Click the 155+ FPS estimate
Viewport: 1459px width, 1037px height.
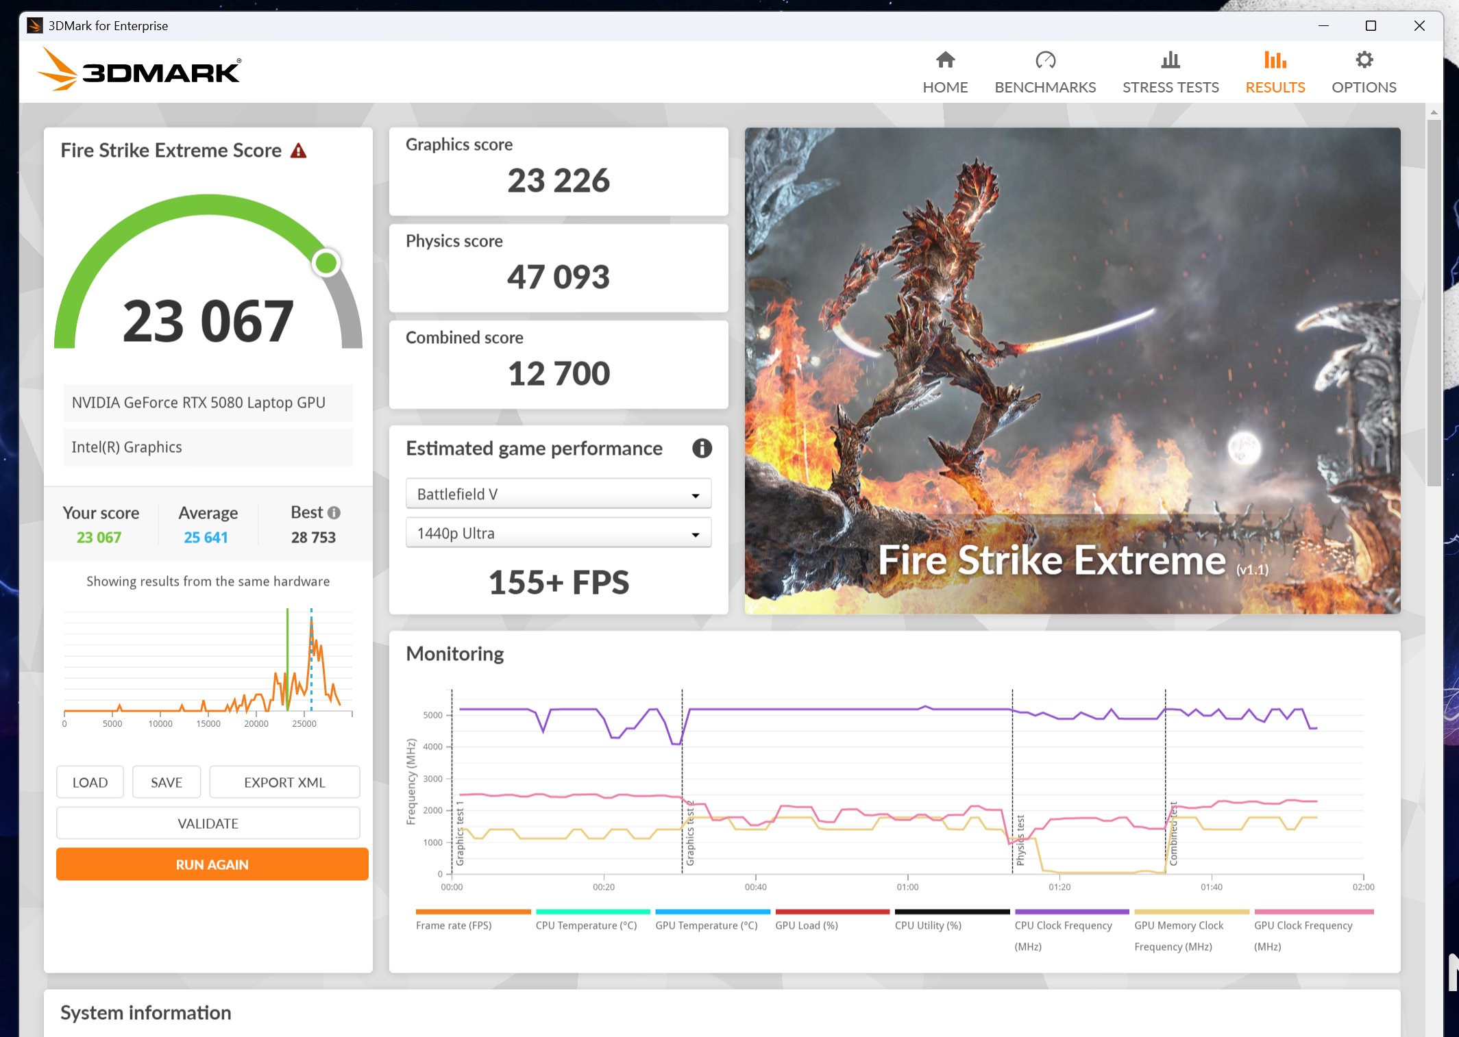pos(559,583)
